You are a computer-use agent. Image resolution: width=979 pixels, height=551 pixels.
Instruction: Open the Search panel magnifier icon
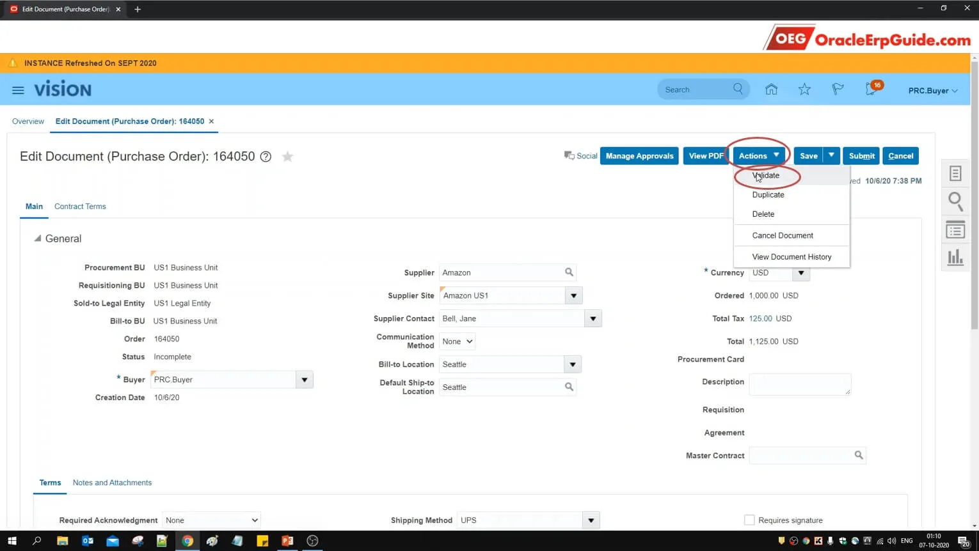(955, 201)
